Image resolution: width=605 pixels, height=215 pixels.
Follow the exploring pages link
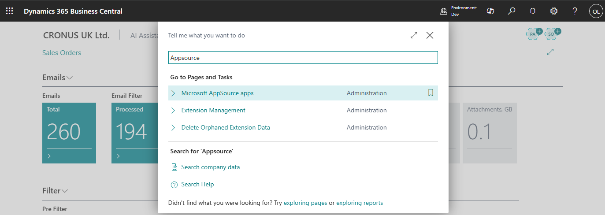pyautogui.click(x=305, y=203)
